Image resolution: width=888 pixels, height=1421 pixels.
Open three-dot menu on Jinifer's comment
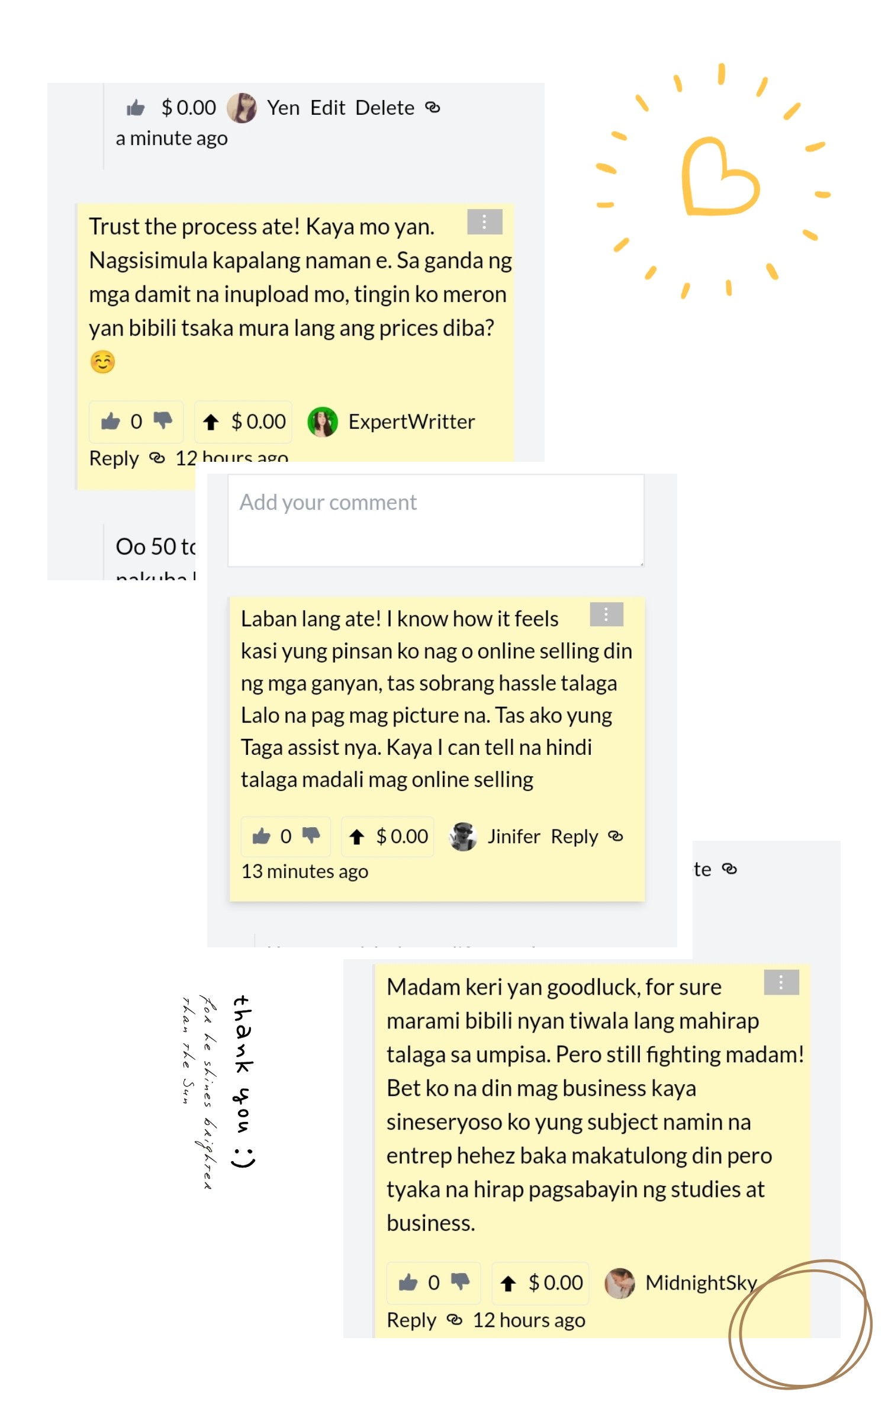coord(607,614)
